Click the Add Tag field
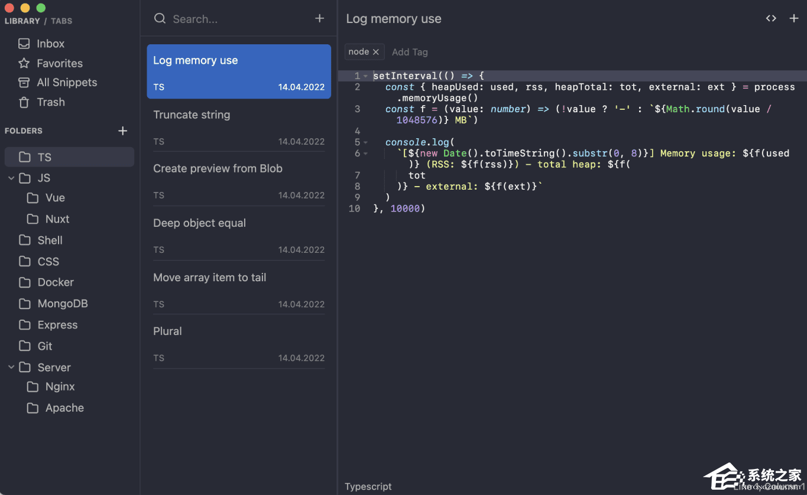807x495 pixels. 410,52
